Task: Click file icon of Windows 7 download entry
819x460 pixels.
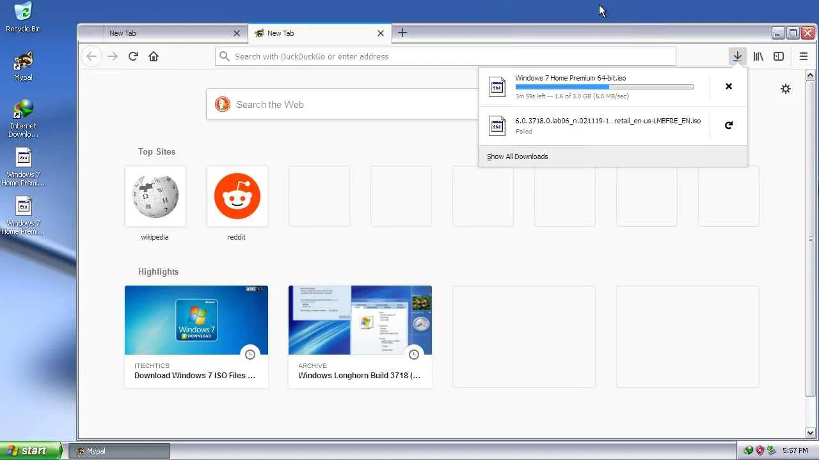Action: pos(497,86)
